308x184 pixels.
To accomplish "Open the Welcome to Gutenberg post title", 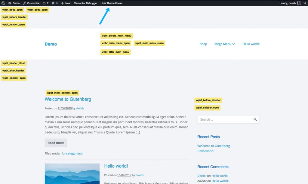I will (x=68, y=99).
